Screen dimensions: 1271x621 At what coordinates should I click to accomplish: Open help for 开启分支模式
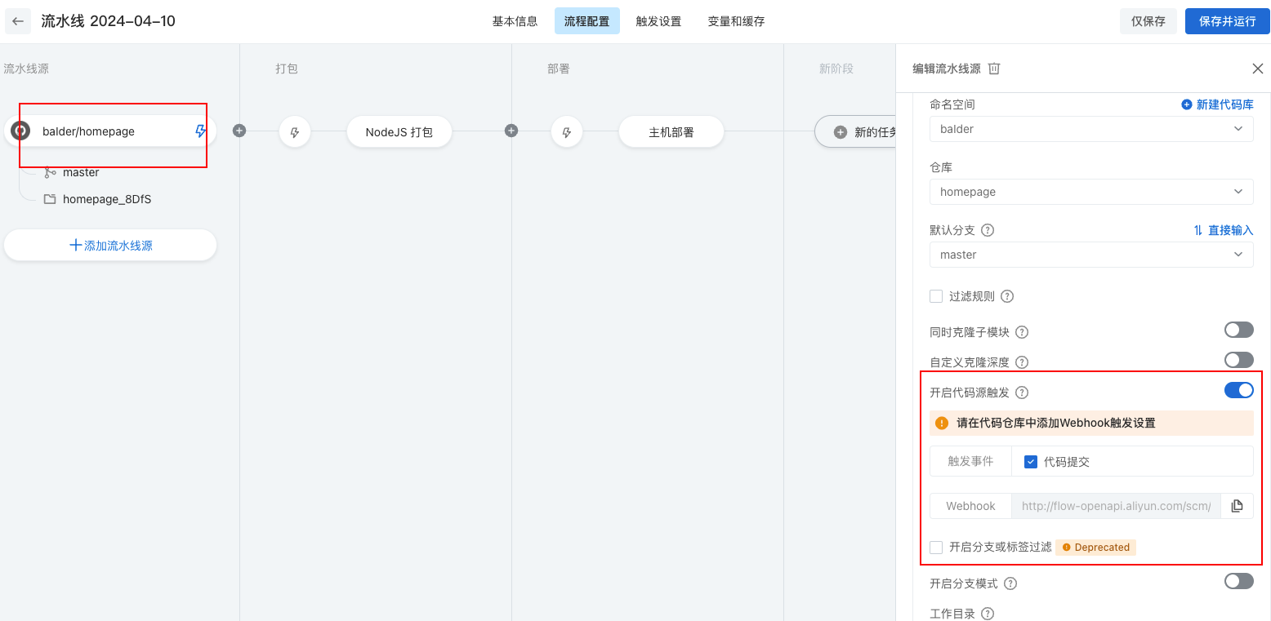click(1010, 583)
